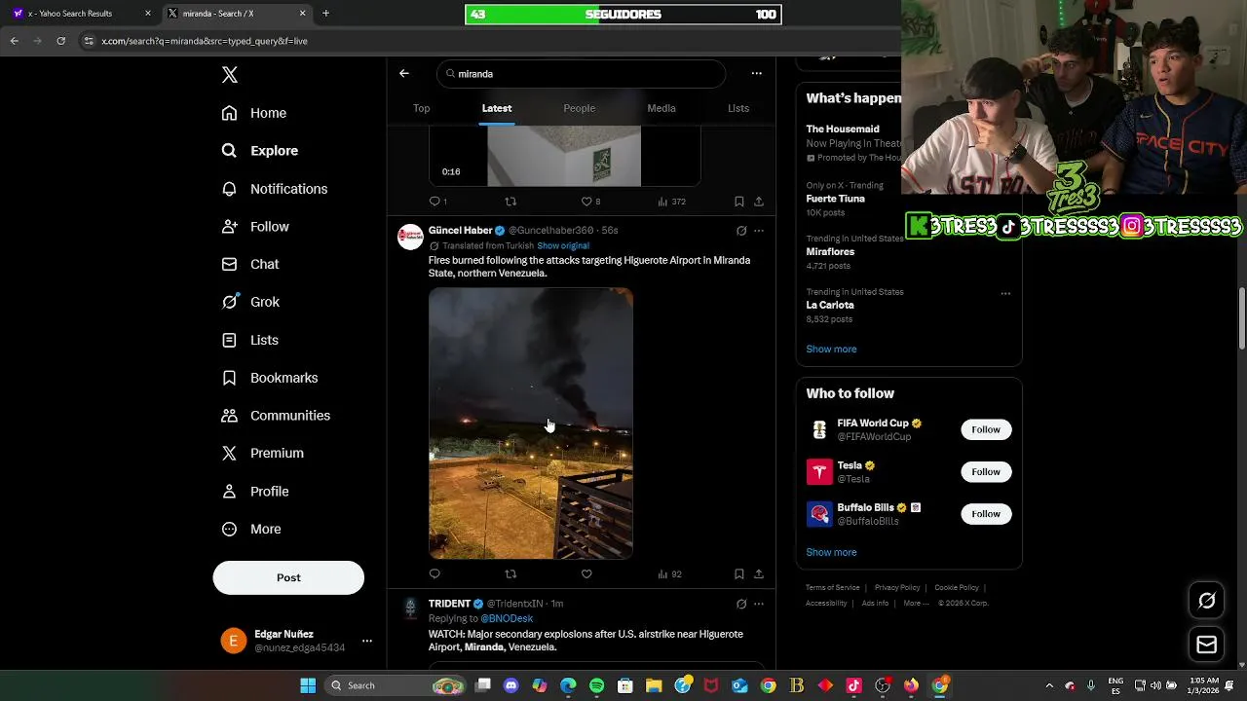Switch to the Media tab
This screenshot has height=701, width=1247.
click(x=661, y=108)
